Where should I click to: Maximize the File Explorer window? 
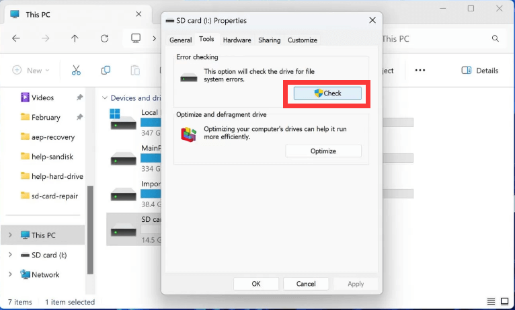471,9
